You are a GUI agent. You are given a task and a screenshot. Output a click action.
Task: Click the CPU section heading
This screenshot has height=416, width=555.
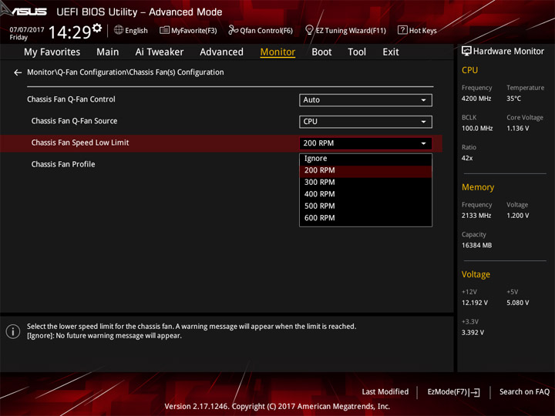[x=469, y=70]
